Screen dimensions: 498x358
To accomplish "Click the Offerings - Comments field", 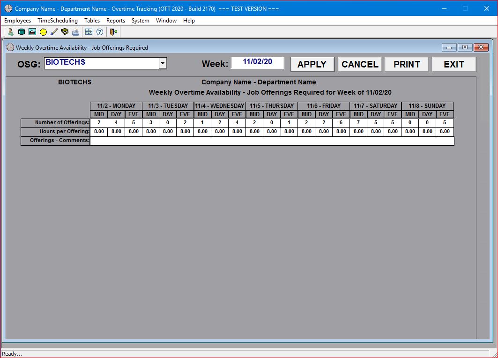I will 272,141.
